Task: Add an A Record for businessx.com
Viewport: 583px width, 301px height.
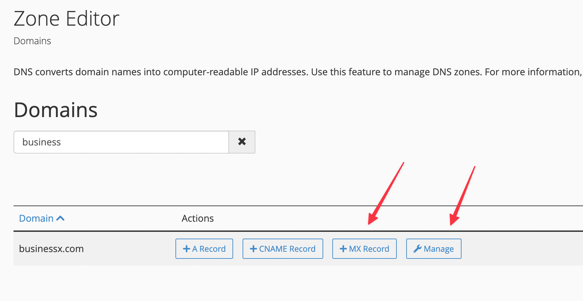Action: pyautogui.click(x=204, y=249)
